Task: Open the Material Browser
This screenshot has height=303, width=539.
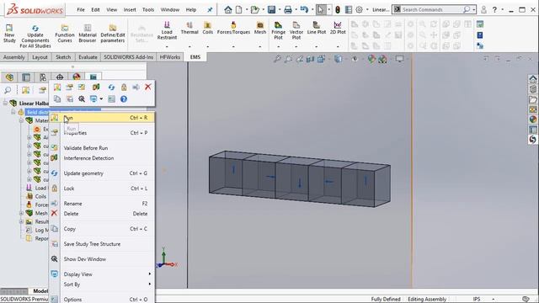Action: (x=88, y=33)
